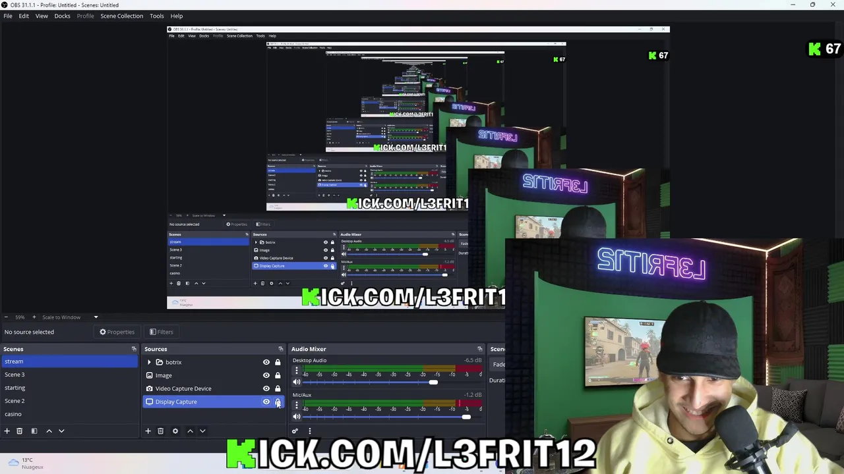Move the selected scene up
This screenshot has height=474, width=844.
point(49,431)
